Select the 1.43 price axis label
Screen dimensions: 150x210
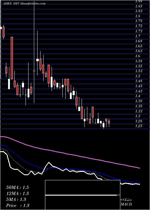pyautogui.click(x=139, y=91)
